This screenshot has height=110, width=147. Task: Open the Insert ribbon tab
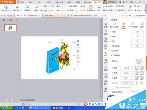(31, 2)
